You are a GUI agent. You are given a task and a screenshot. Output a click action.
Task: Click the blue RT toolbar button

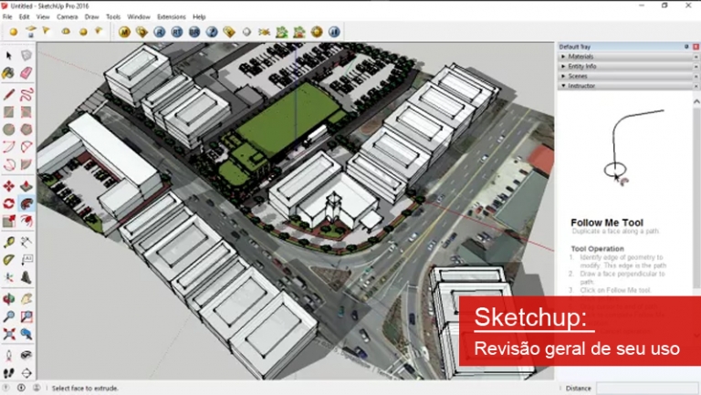coord(177,32)
